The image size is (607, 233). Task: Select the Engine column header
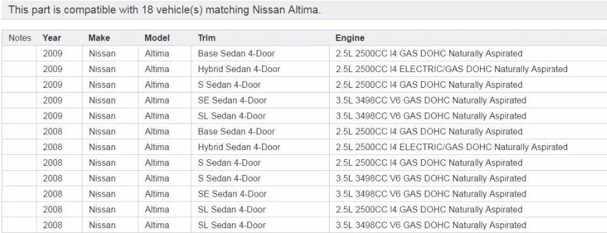pyautogui.click(x=350, y=38)
